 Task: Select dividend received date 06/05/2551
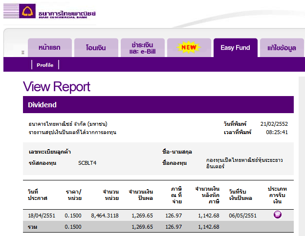click(243, 216)
